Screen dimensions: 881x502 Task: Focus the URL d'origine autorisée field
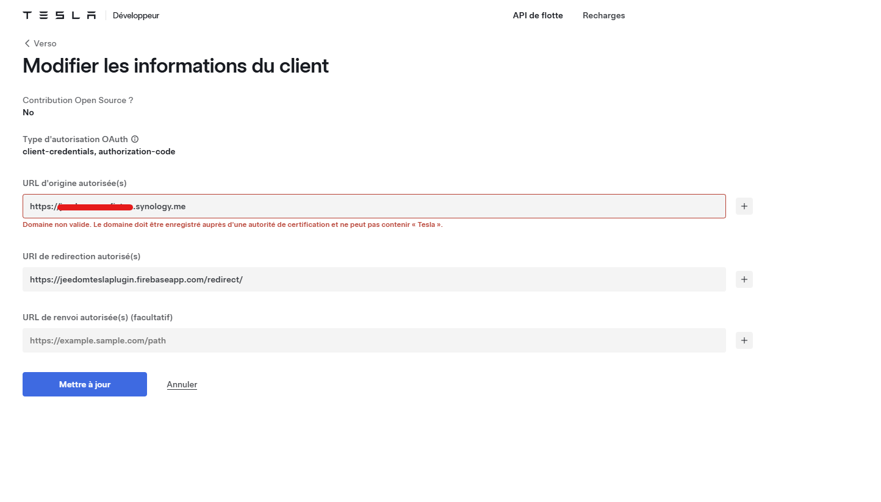pos(374,206)
